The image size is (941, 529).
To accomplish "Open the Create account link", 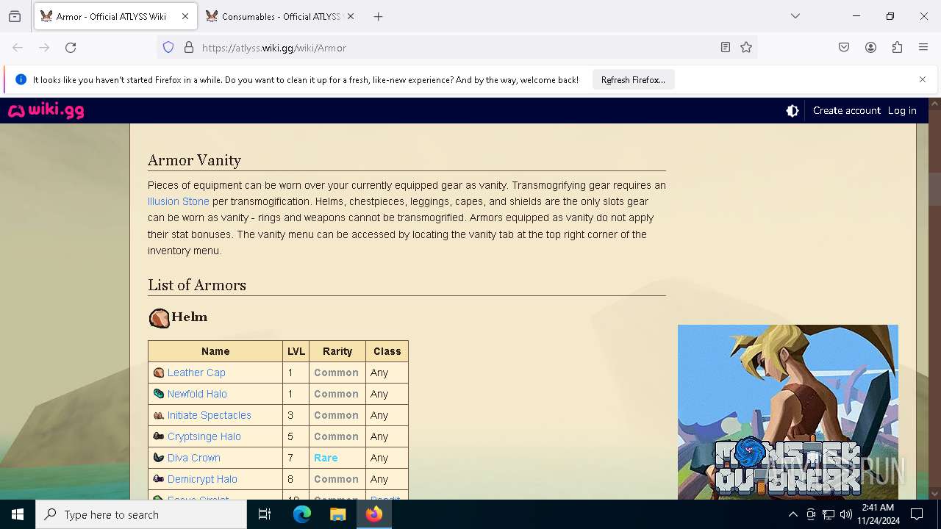I will pos(846,111).
